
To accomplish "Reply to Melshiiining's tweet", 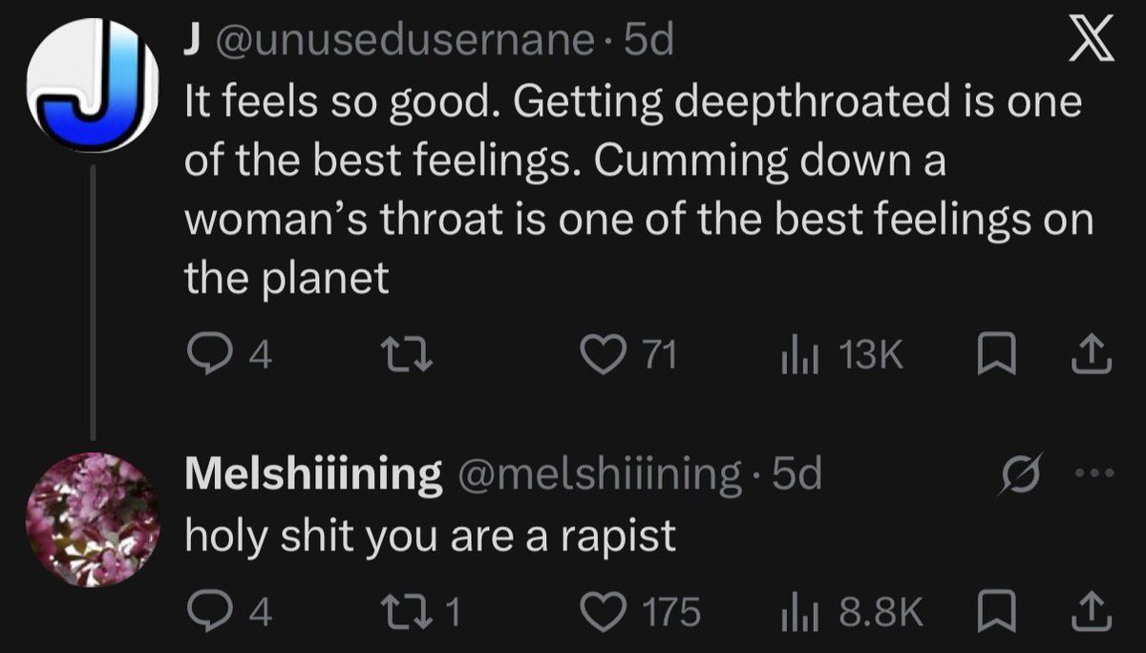I will [x=229, y=611].
